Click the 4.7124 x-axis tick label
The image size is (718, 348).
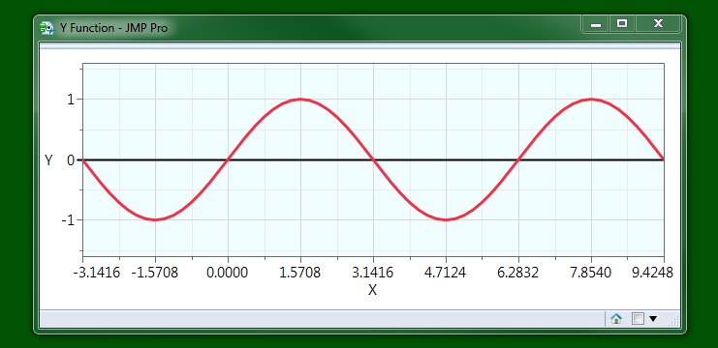point(445,274)
